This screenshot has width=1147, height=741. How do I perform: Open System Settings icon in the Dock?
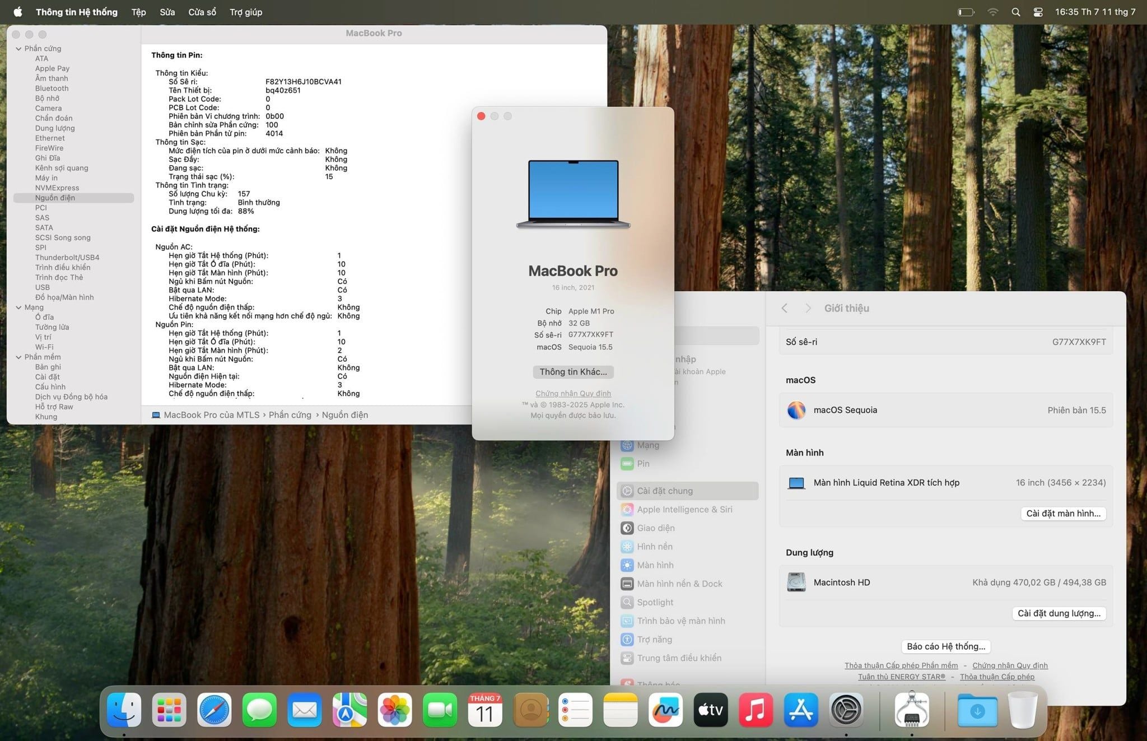point(846,710)
